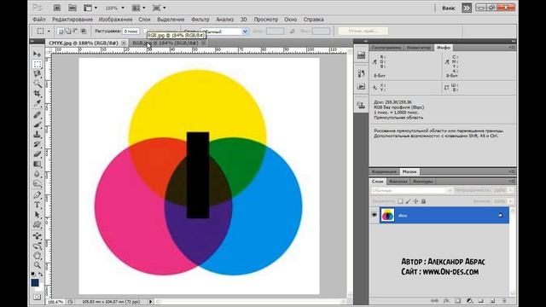
Task: Select the Custom Shape tool
Action: pyautogui.click(x=38, y=224)
